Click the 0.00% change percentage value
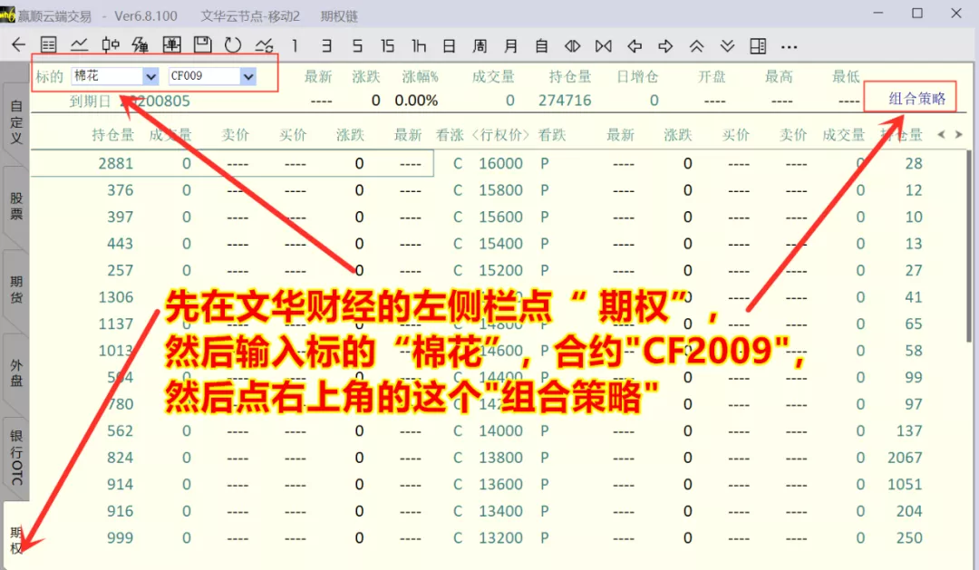Viewport: 979px width, 570px height. pos(416,101)
